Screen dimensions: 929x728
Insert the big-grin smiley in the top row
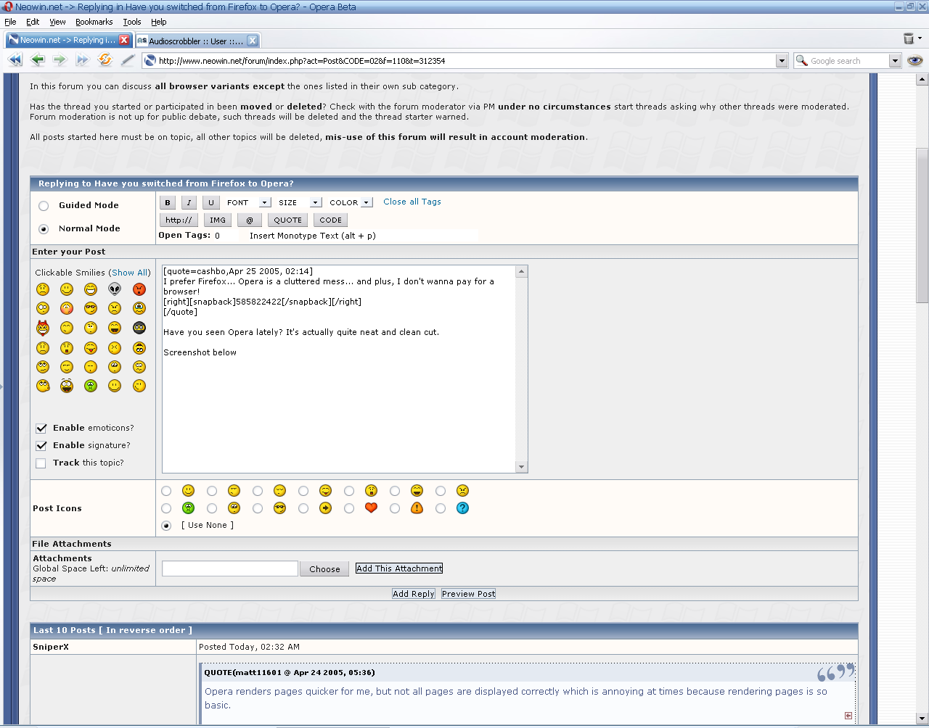(x=91, y=289)
